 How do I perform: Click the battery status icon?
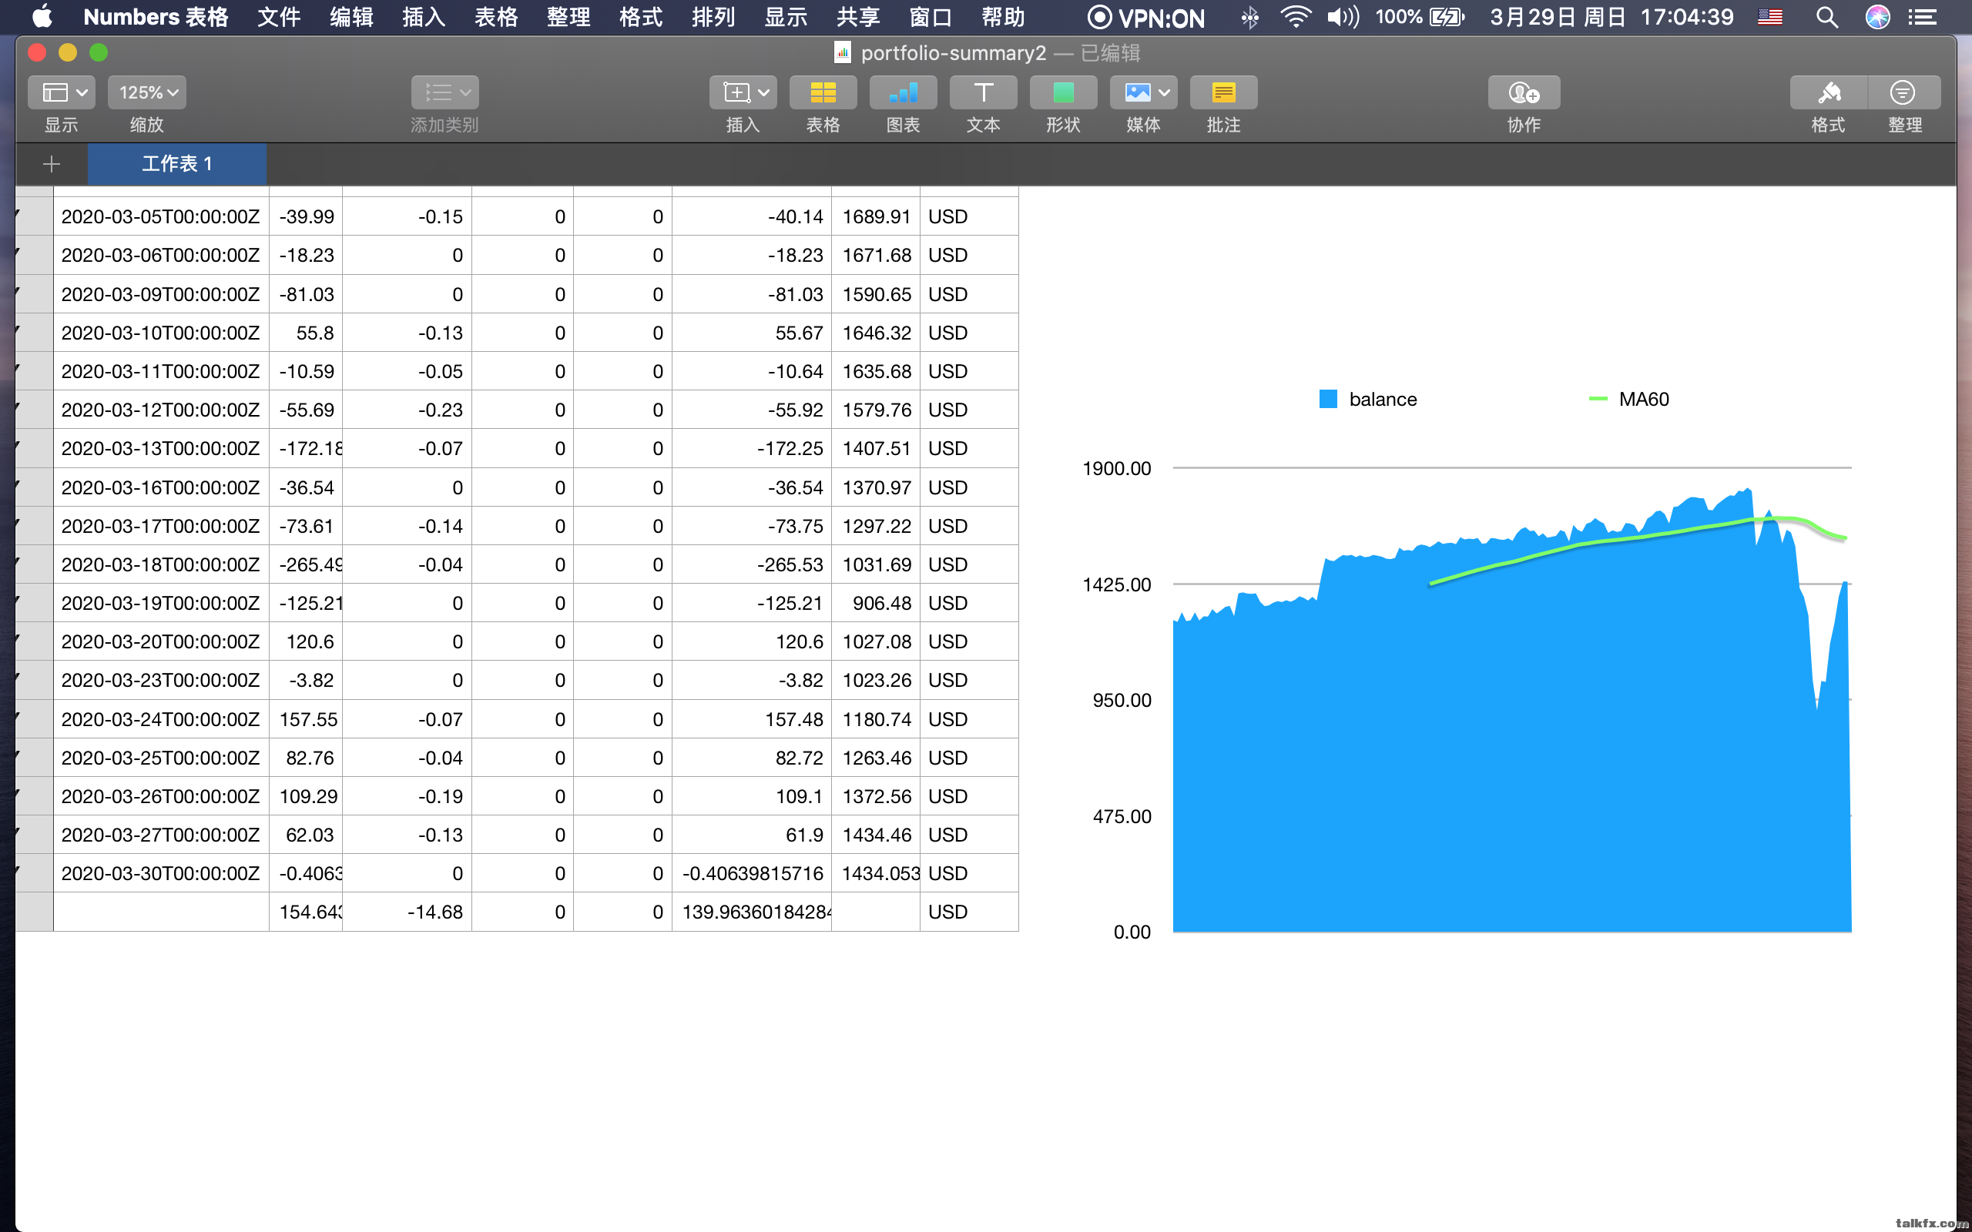click(x=1447, y=17)
